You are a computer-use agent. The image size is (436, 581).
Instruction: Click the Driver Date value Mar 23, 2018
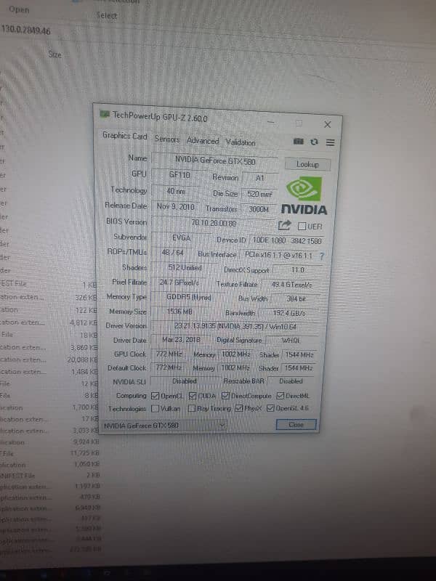(x=181, y=339)
